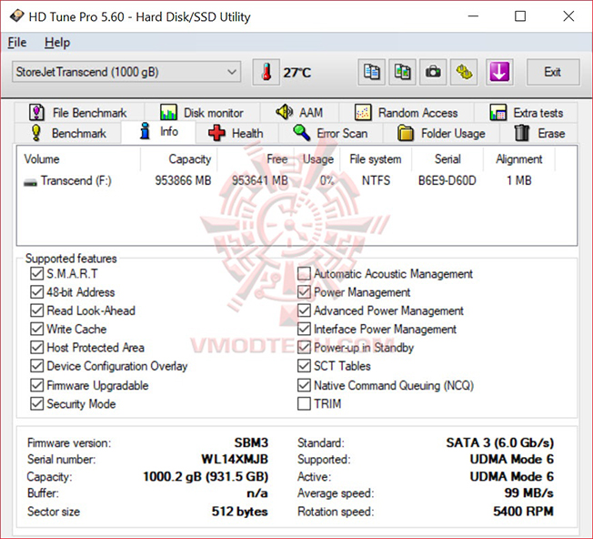Toggle the 48-bit Address checkbox

[x=36, y=292]
